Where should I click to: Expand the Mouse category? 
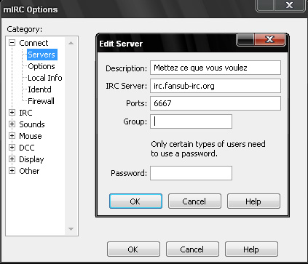click(12, 136)
